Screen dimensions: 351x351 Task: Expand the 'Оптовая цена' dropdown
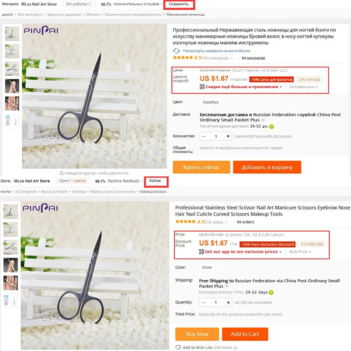click(304, 87)
